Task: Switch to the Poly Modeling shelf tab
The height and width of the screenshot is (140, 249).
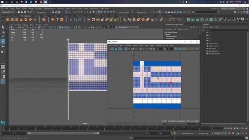Action: click(x=25, y=16)
